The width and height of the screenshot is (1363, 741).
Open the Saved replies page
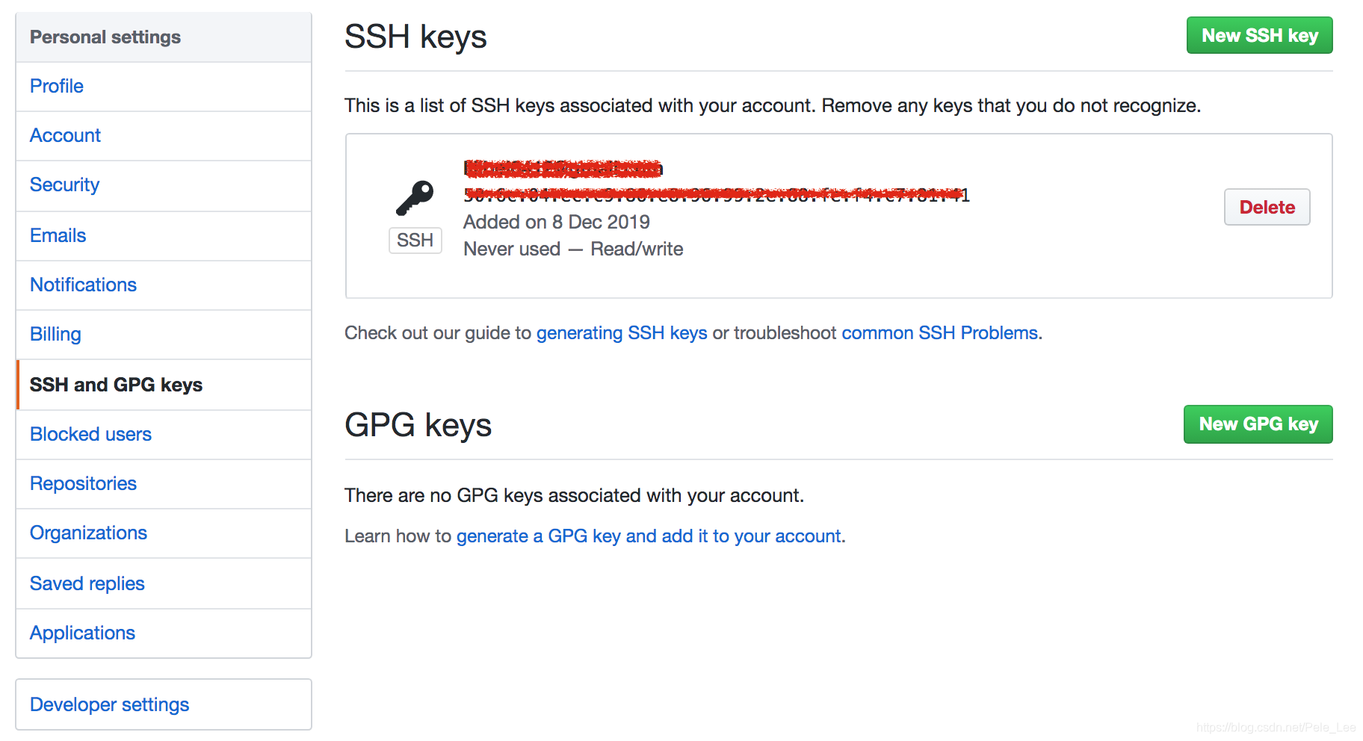coord(87,583)
